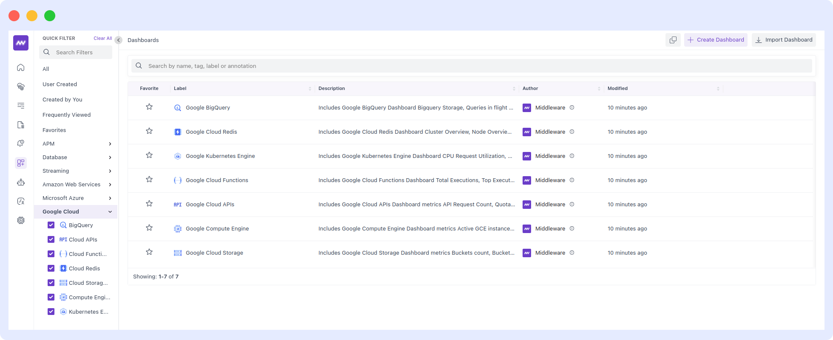Favorite the Google BigQuery dashboard

(149, 107)
